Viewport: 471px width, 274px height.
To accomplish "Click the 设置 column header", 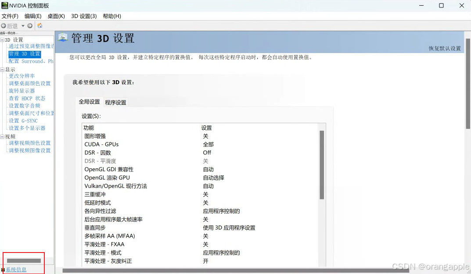I will [x=206, y=128].
